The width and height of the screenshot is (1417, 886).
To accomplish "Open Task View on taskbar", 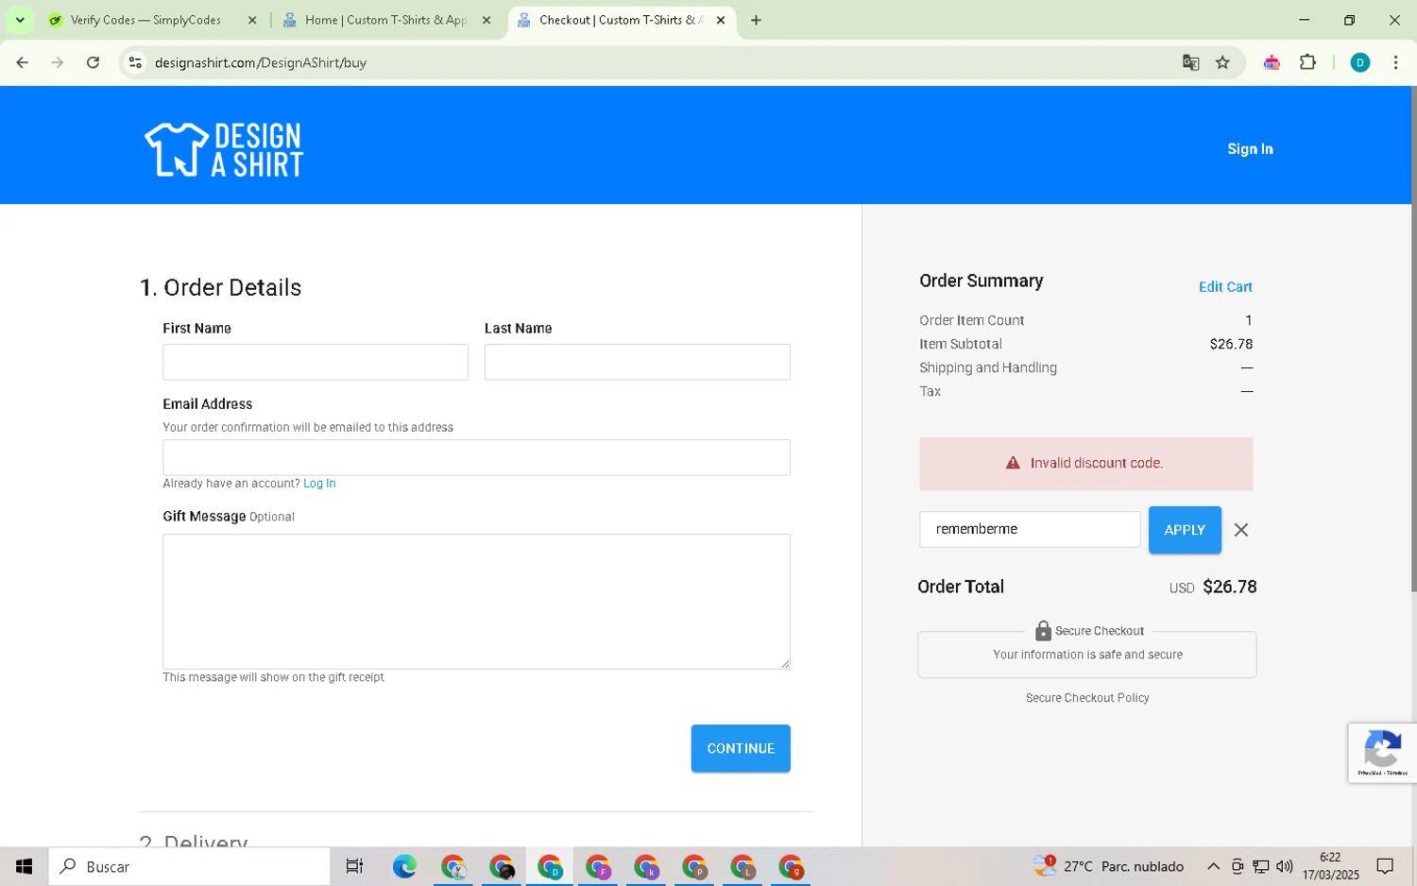I will (x=354, y=866).
